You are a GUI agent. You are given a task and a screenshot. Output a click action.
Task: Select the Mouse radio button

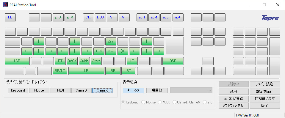(148, 102)
